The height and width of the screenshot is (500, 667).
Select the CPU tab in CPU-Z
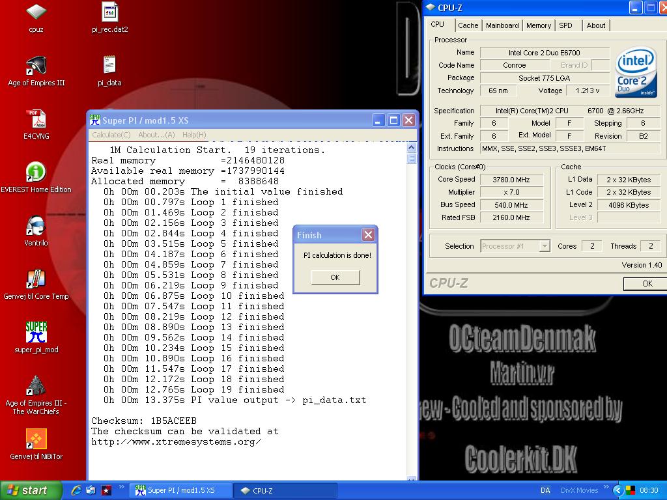pyautogui.click(x=438, y=24)
